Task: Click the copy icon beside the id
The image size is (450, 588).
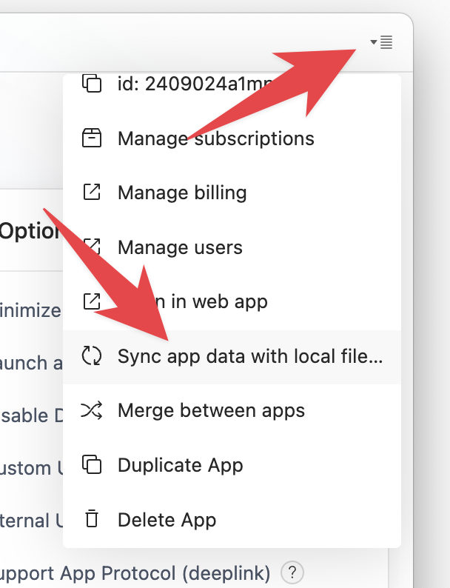Action: click(x=92, y=83)
